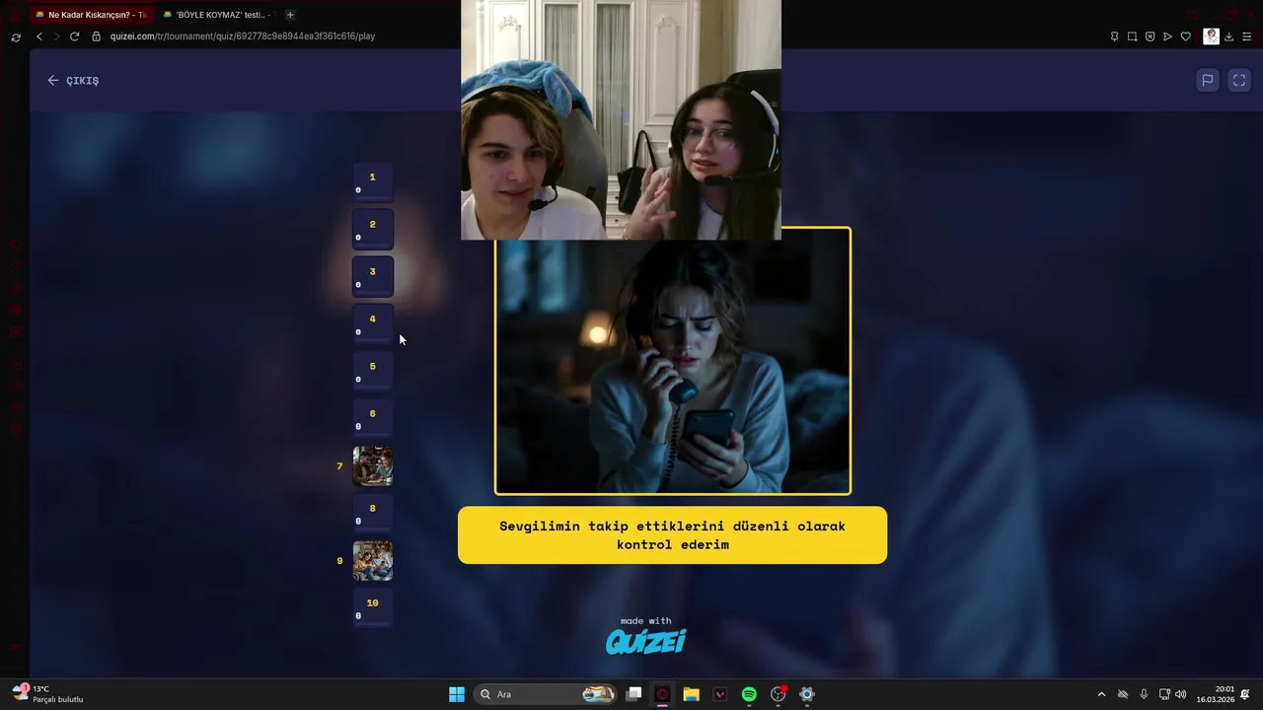
Task: Open File Explorer from the taskbar
Action: click(x=691, y=694)
